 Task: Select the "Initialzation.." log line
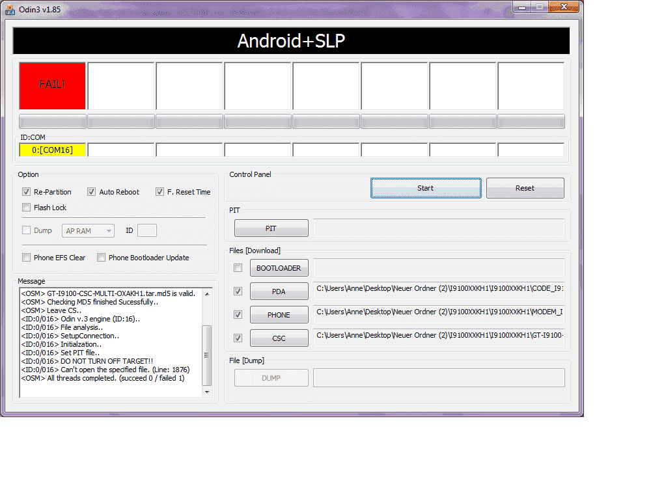point(61,344)
